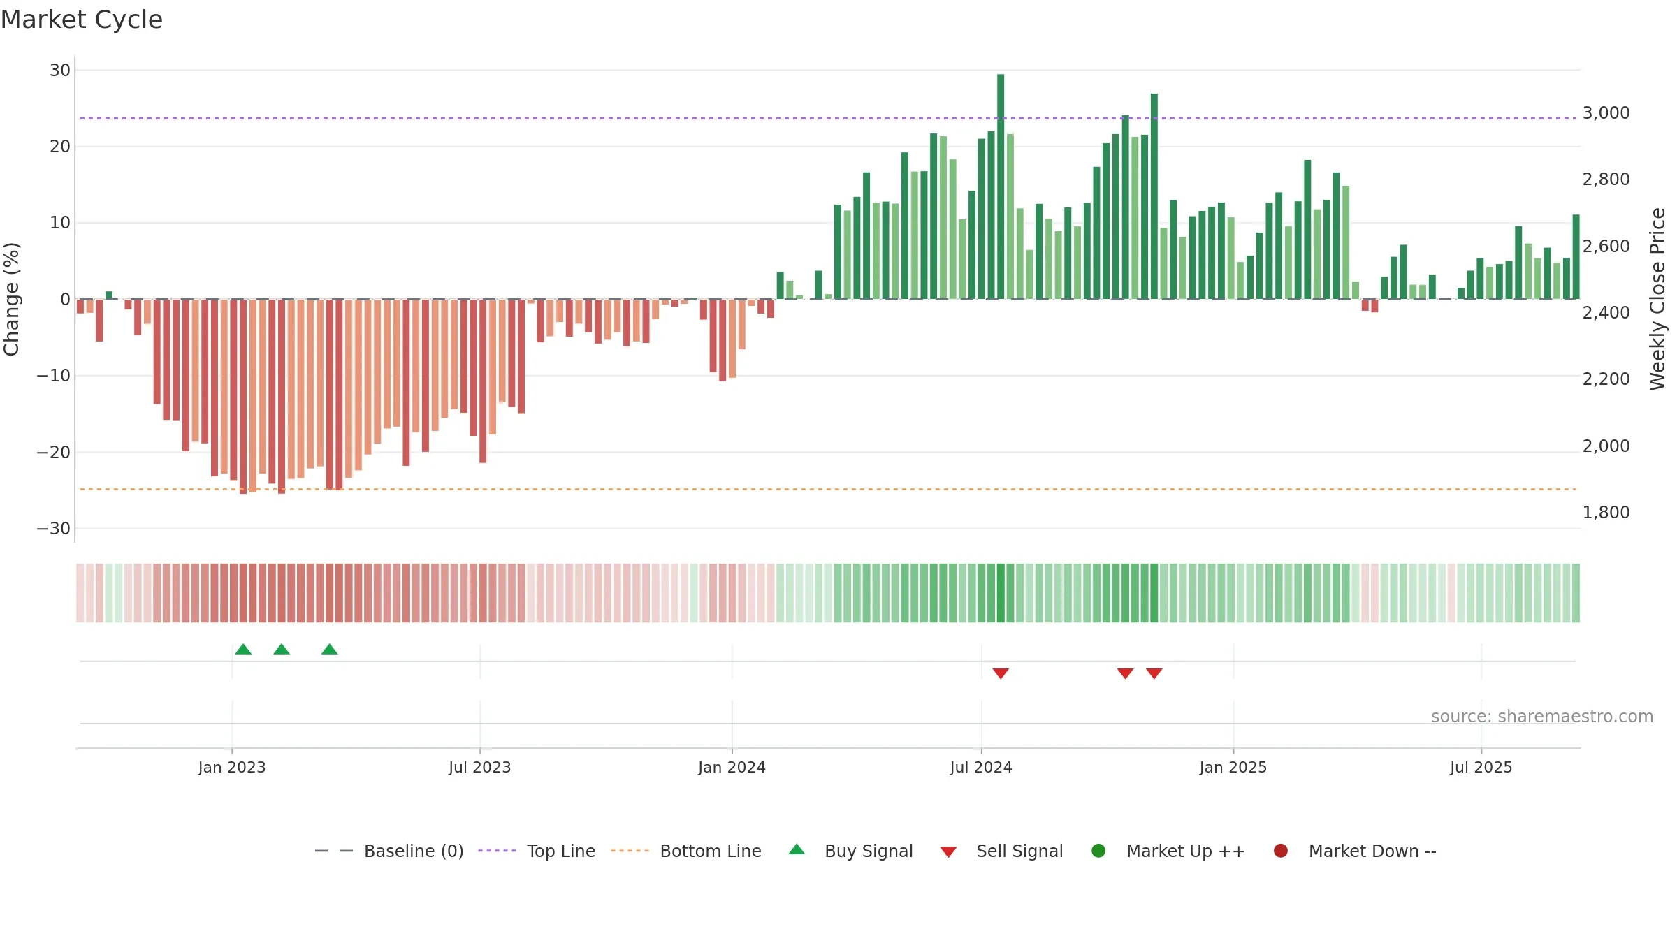Screen dimensions: 1677x943
Task: Select the second sell signal triangle marker
Action: point(1125,673)
